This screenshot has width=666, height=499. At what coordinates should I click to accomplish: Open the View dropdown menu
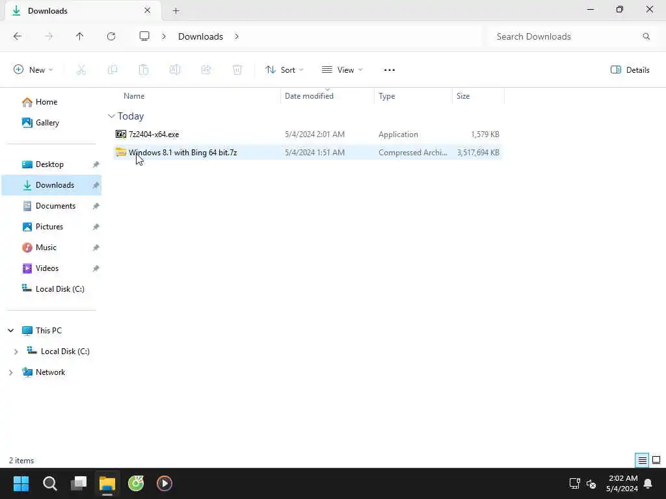point(342,70)
